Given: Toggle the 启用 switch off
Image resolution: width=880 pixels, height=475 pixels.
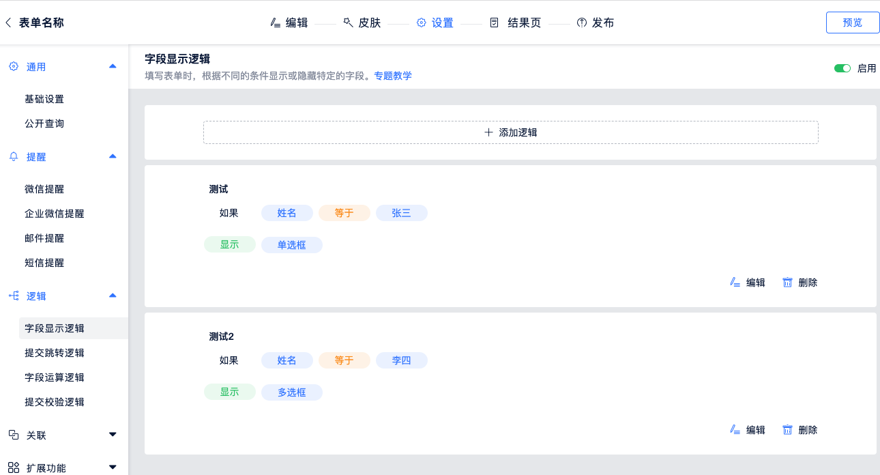Looking at the screenshot, I should 842,68.
